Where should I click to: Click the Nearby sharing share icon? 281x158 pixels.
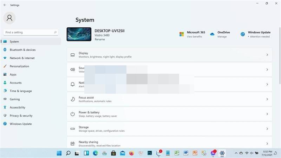(73, 144)
